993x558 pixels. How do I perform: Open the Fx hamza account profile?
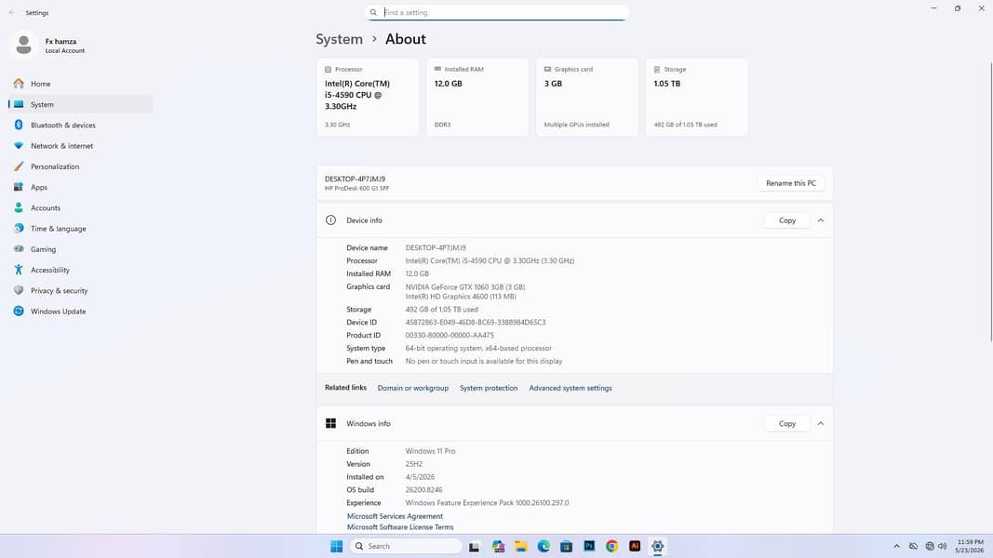48,45
